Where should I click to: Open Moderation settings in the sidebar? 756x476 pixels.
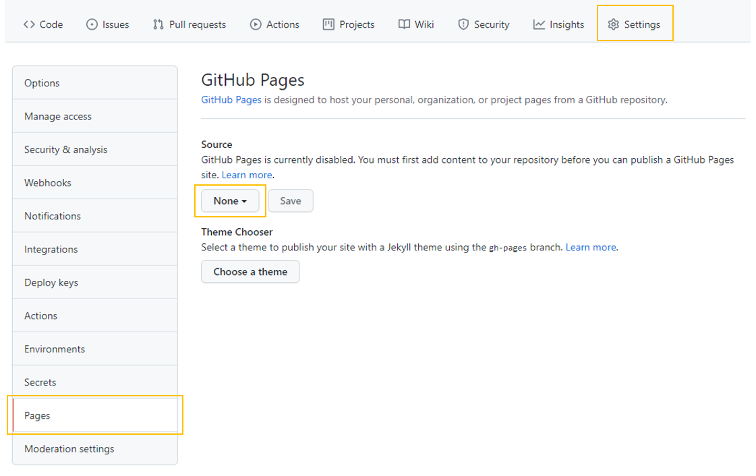pos(95,449)
